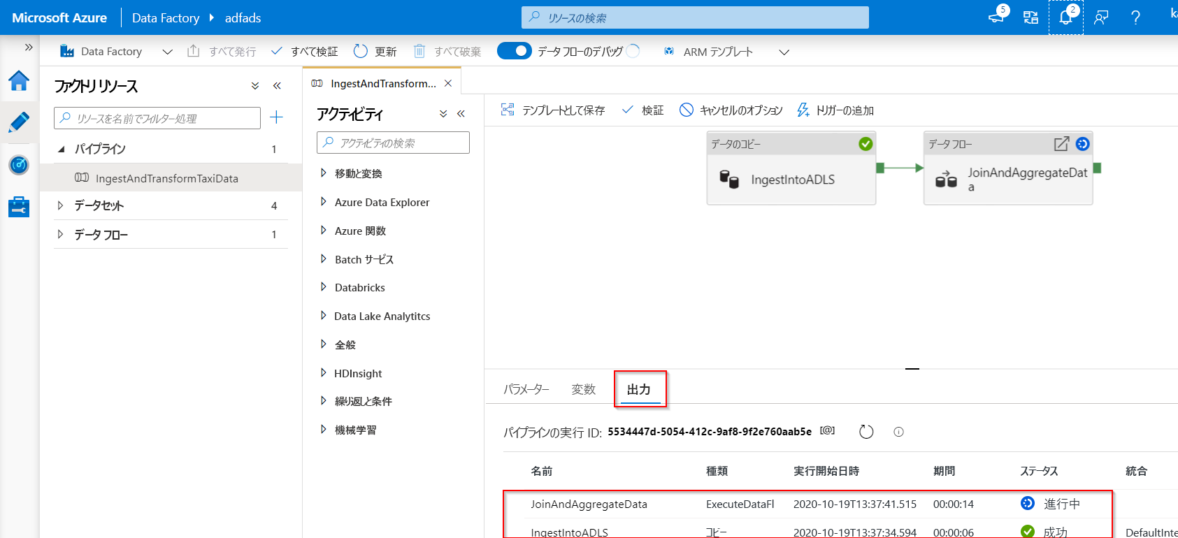Click in the リソースの検索 search box
Viewport: 1178px width, 538px height.
point(695,17)
